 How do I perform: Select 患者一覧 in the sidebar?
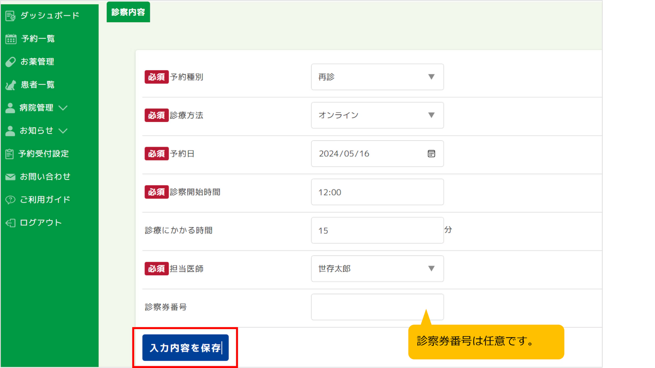tap(38, 85)
